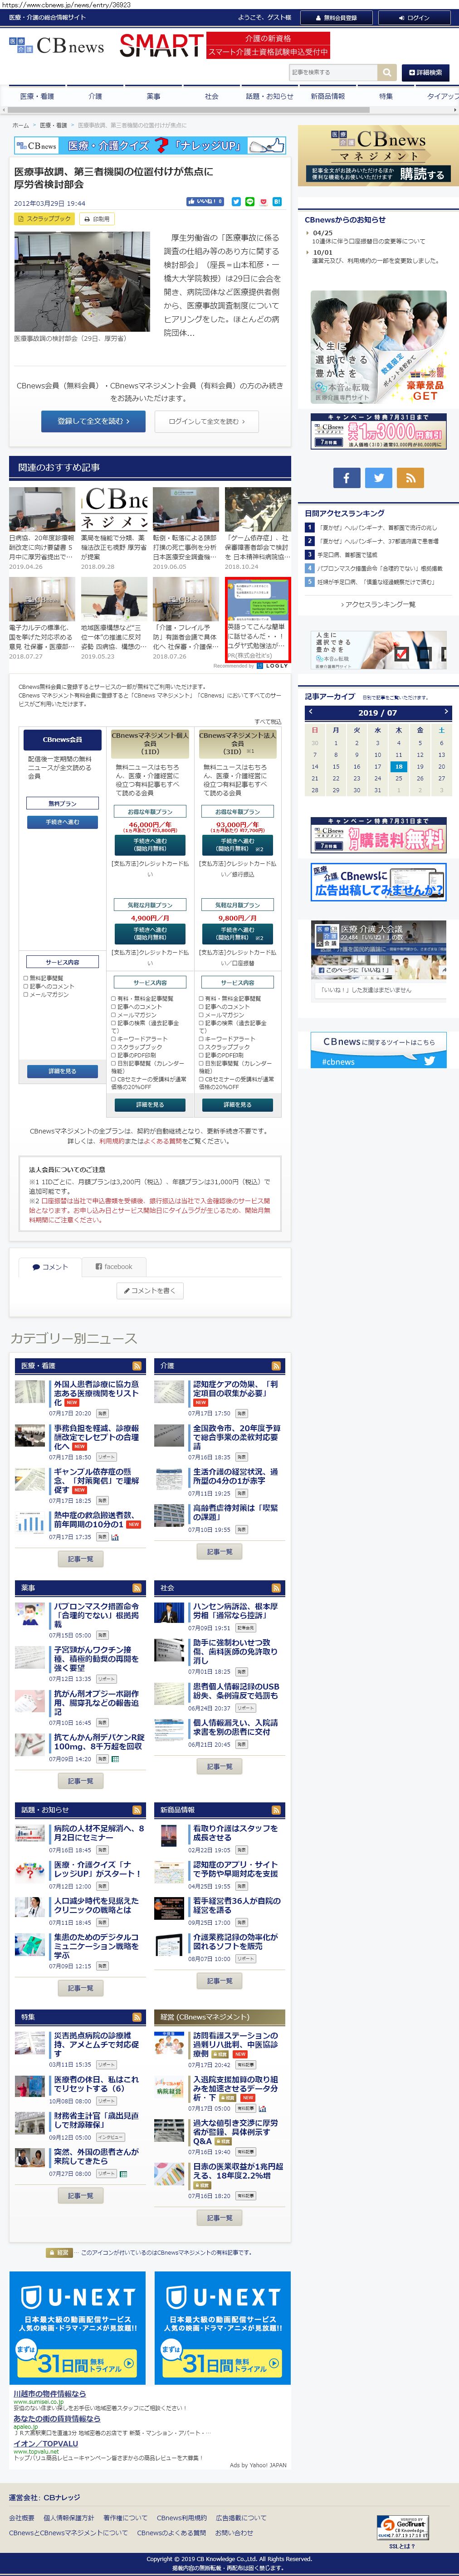Share article via Twitter icon
The height and width of the screenshot is (2576, 459).
point(236,202)
